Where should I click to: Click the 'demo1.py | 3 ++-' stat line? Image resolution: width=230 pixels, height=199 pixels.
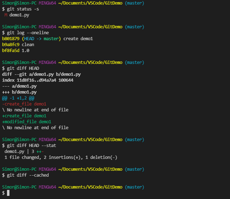point(24,151)
